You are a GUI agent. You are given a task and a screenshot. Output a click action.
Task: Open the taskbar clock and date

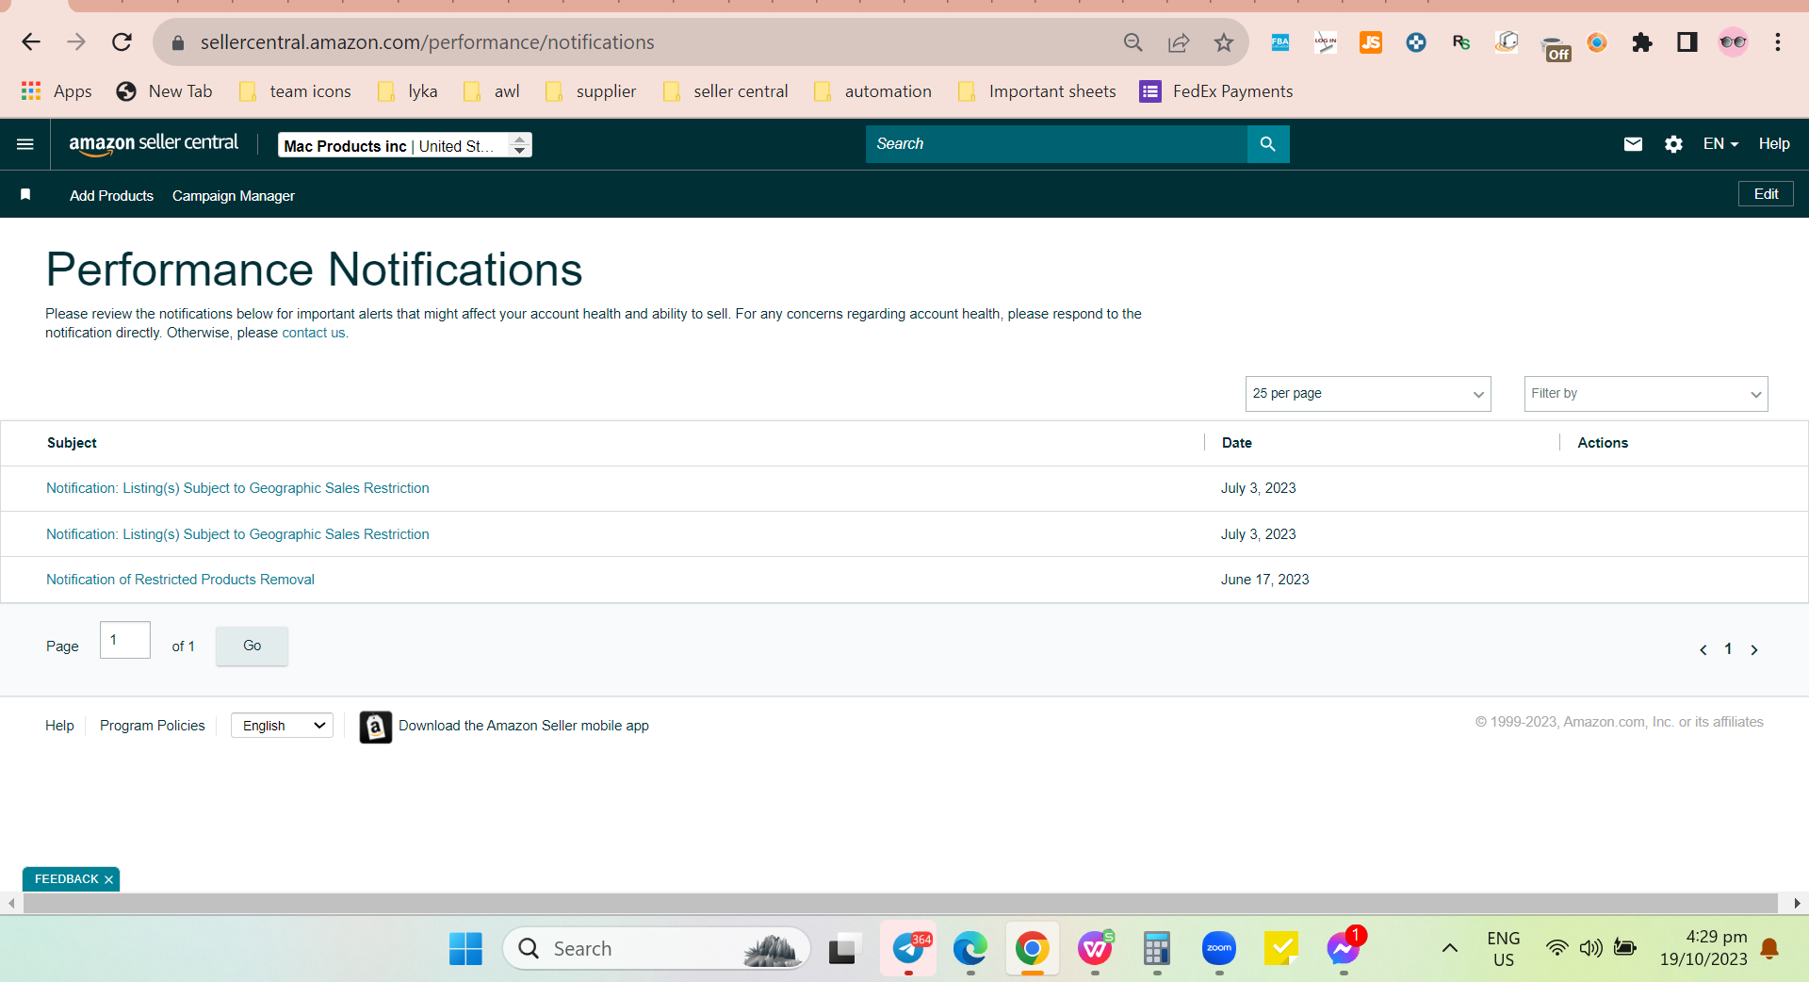pyautogui.click(x=1703, y=948)
